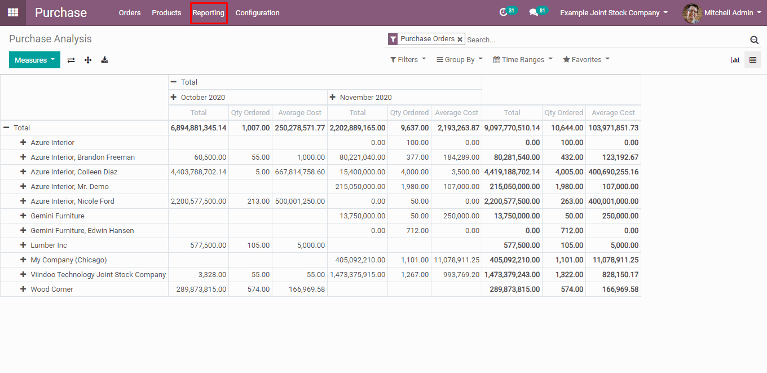Screen dimensions: 767x373
Task: Expand the October 2020 column header
Action: coord(174,98)
